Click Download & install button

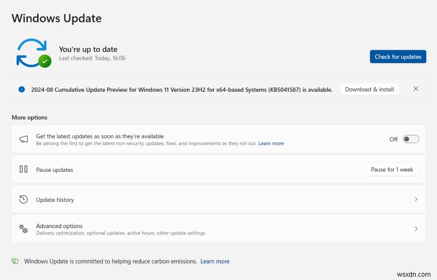[369, 90]
